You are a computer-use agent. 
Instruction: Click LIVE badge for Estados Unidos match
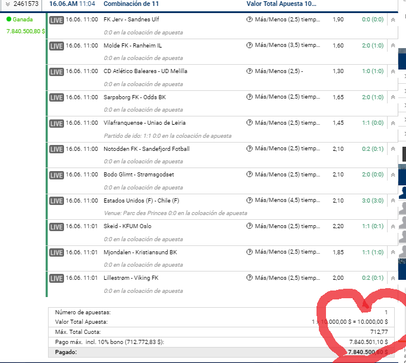pos(56,201)
